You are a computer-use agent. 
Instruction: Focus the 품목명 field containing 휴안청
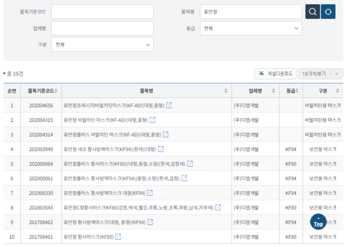click(251, 11)
